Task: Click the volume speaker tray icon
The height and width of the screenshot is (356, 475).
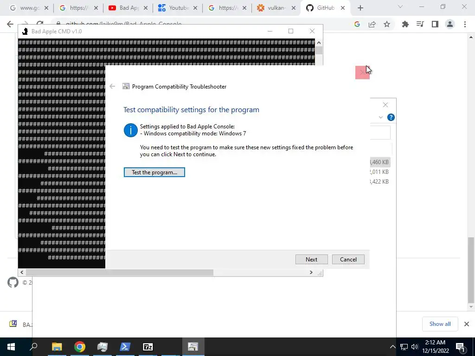Action: point(415,347)
